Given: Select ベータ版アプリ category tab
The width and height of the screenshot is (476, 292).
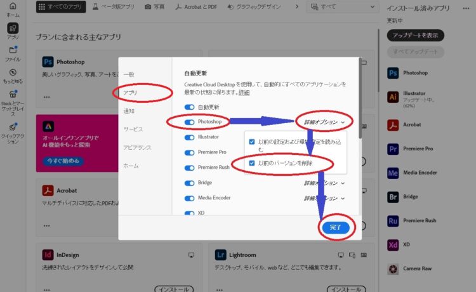Looking at the screenshot, I should pyautogui.click(x=113, y=7).
